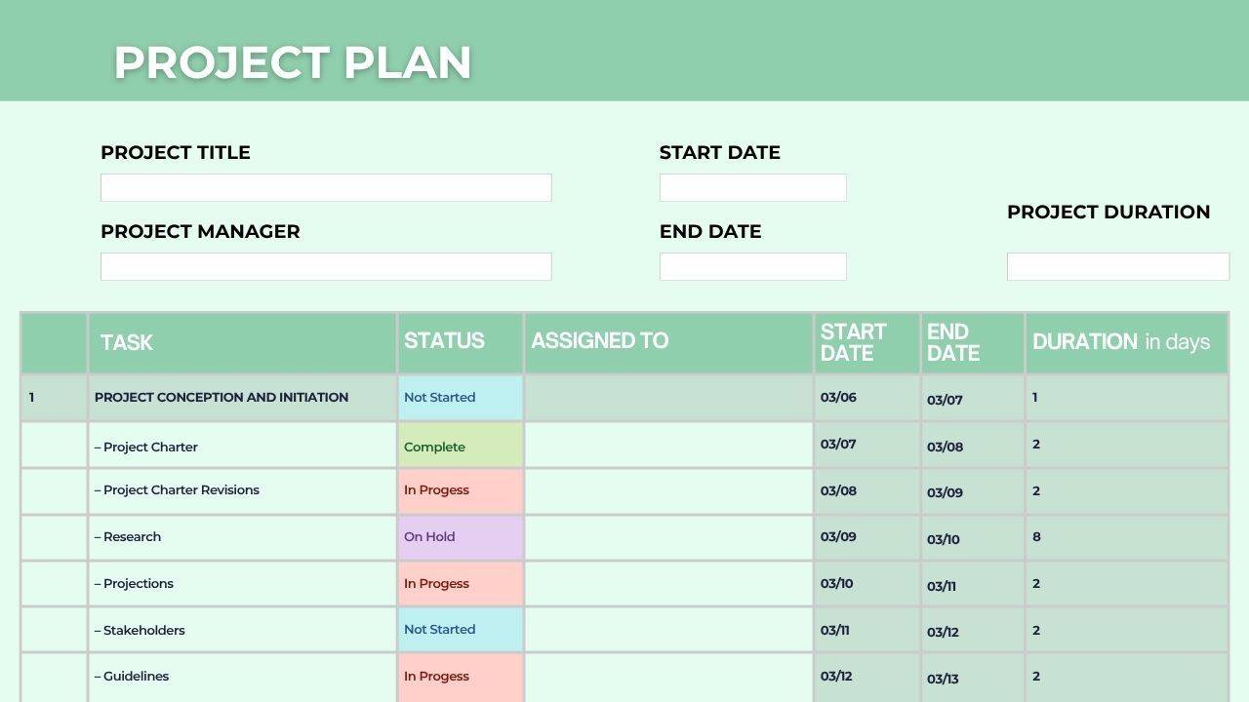Image resolution: width=1249 pixels, height=702 pixels.
Task: Click the PROJECT PLAN title heading
Action: [293, 62]
